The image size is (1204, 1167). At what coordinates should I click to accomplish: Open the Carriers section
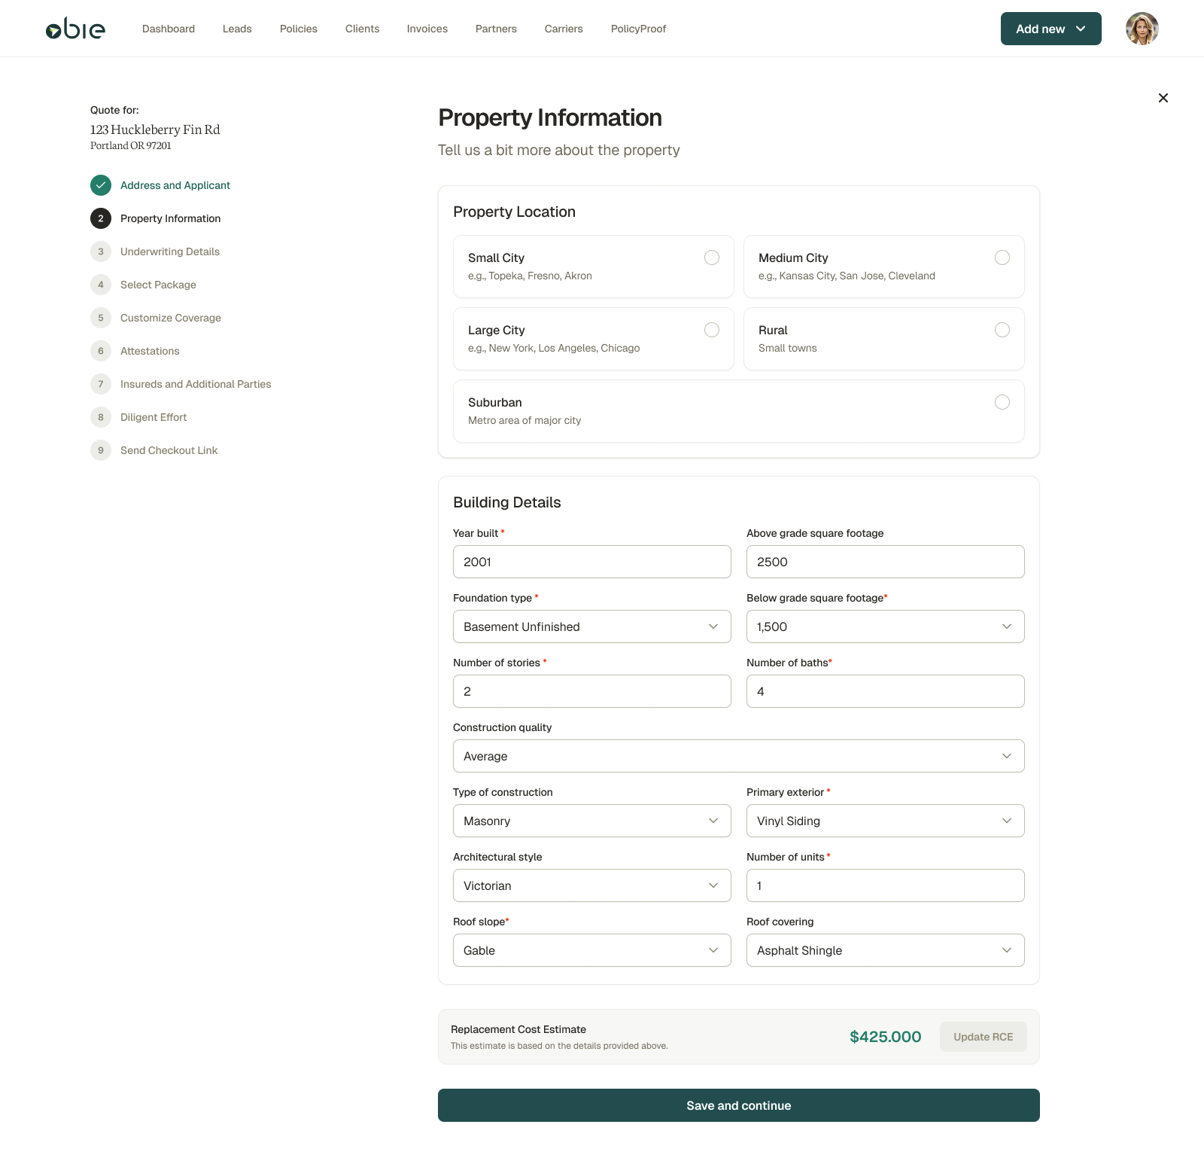(x=563, y=29)
